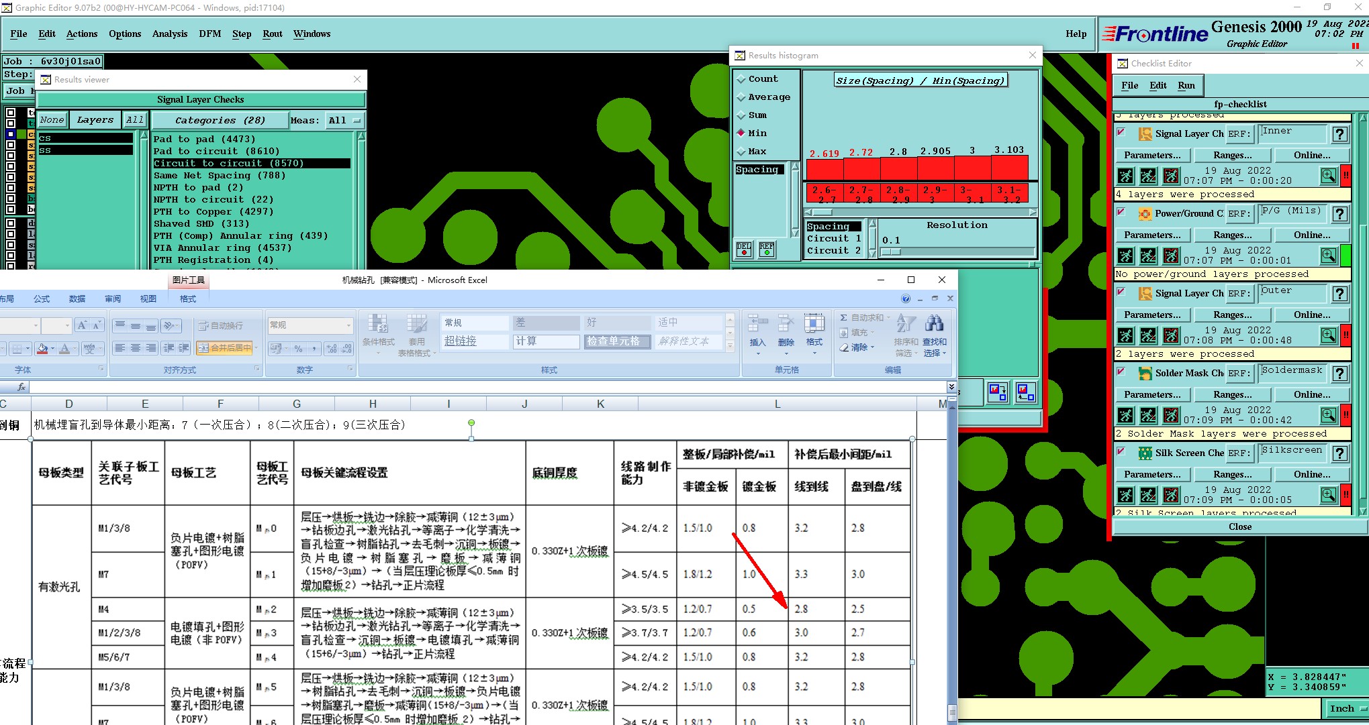Screen dimensions: 1369x725
Task: Click the left red-blue icon below histogram window
Action: coord(997,392)
